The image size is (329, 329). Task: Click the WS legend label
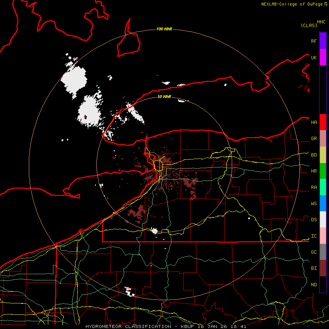click(x=314, y=204)
